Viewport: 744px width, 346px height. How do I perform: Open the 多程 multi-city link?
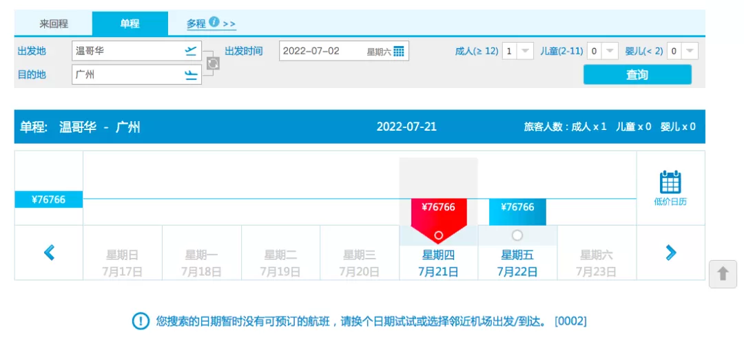click(196, 23)
